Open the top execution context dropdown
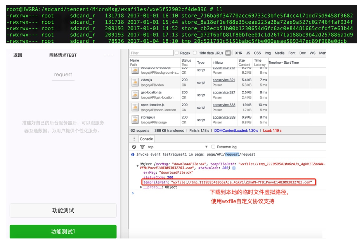Image resolution: width=357 pixels, height=241 pixels. coord(178,147)
